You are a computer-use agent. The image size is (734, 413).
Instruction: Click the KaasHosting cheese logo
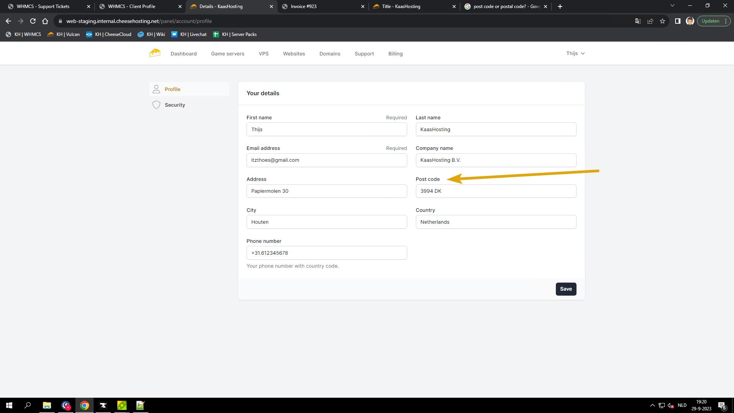(155, 53)
